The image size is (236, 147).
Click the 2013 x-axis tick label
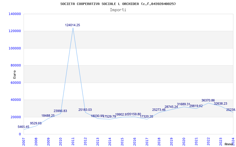click(98, 142)
